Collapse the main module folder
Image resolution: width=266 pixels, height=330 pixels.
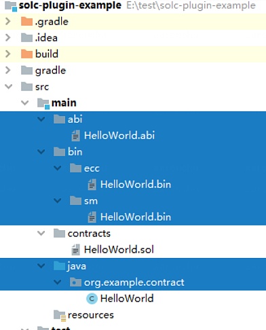[24, 103]
